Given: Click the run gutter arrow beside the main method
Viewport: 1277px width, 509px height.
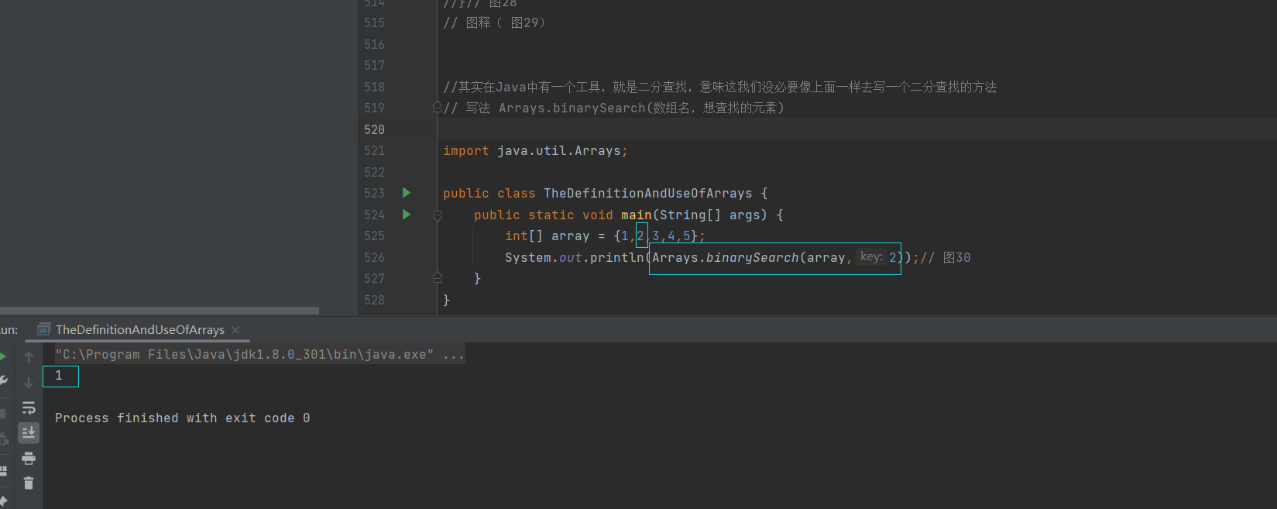Looking at the screenshot, I should tap(407, 215).
